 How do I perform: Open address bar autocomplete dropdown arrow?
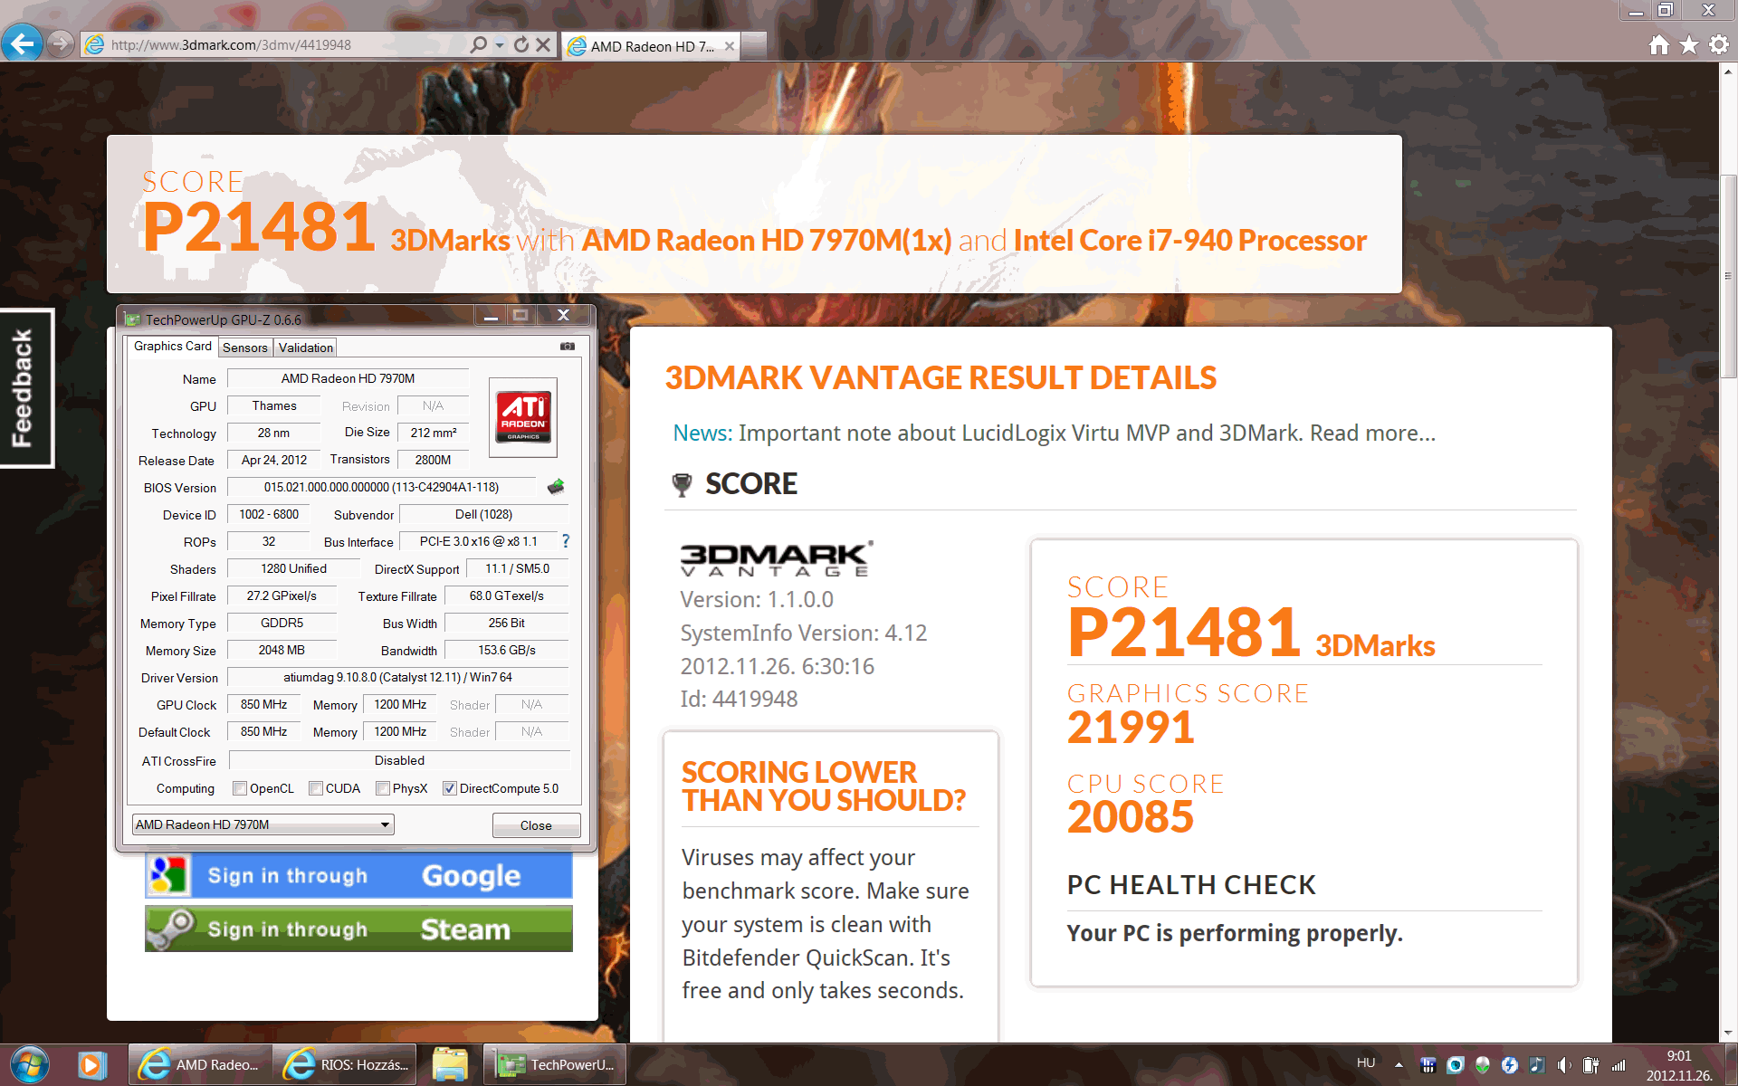[500, 44]
